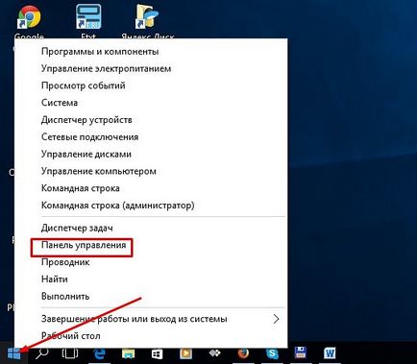Open Task View on the taskbar
The image size is (417, 364).
[70, 353]
